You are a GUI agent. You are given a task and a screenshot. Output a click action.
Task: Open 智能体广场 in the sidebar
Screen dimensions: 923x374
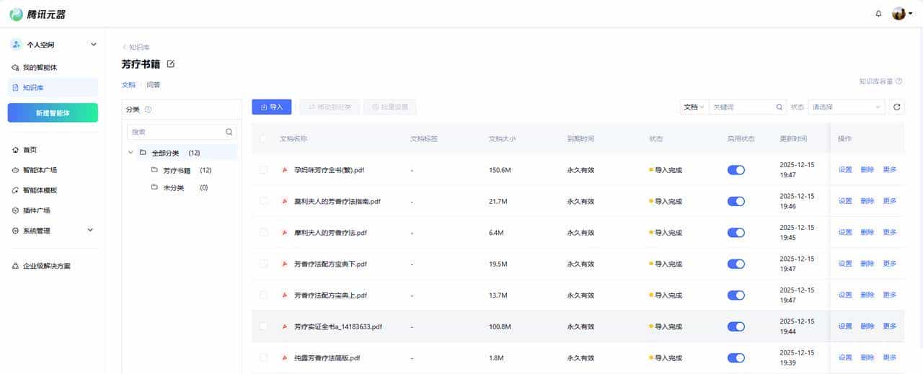(53, 170)
